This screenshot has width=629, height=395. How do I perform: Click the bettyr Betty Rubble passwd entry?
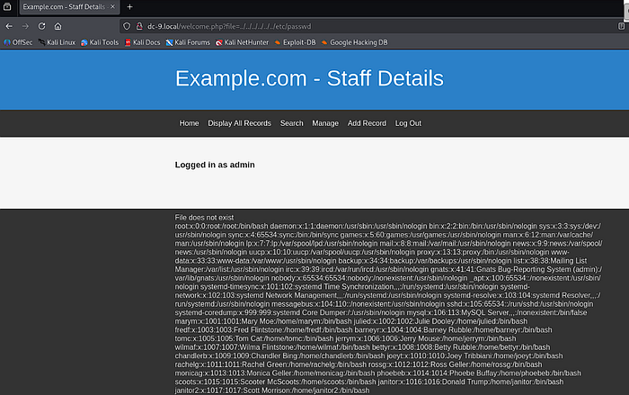tap(461, 347)
